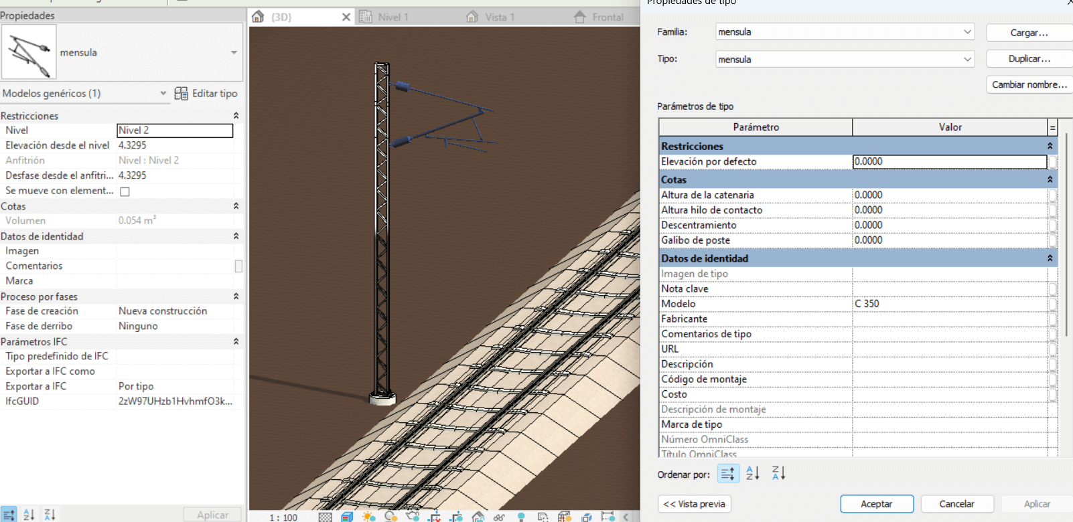Image resolution: width=1073 pixels, height=522 pixels.
Task: Open the visual style cube icon
Action: click(347, 517)
